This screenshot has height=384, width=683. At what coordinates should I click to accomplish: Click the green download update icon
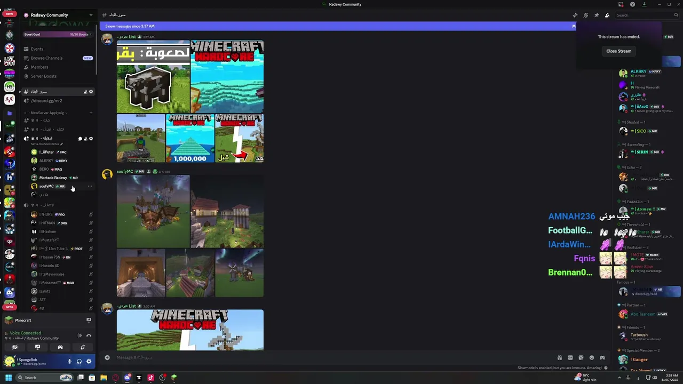644,4
